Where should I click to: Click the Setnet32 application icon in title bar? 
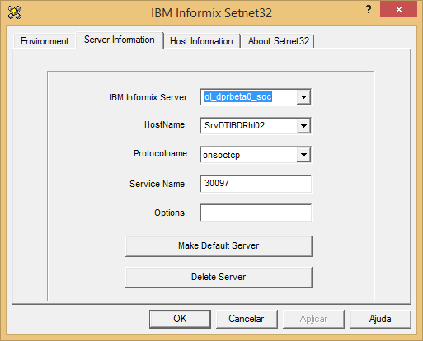point(14,12)
